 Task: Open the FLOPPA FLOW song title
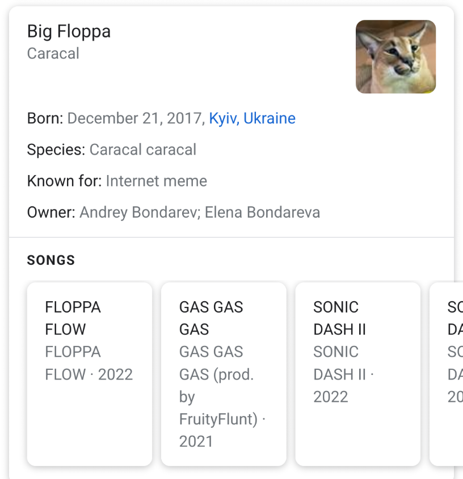click(73, 318)
